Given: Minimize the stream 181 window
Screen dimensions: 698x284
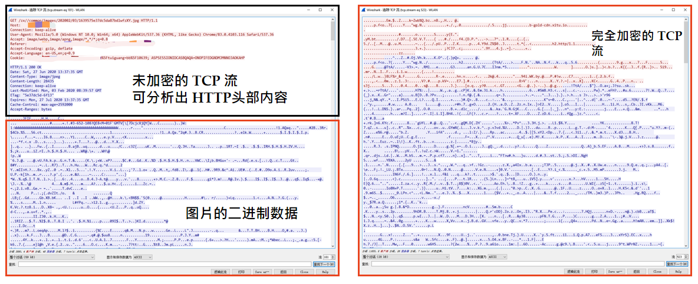Looking at the screenshot, I should click(308, 9).
